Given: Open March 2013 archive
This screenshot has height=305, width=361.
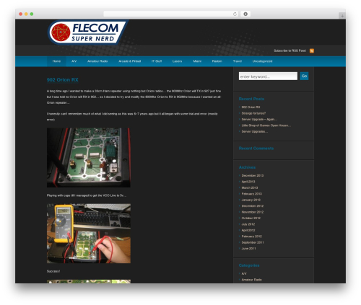Looking at the screenshot, I should click(250, 187).
